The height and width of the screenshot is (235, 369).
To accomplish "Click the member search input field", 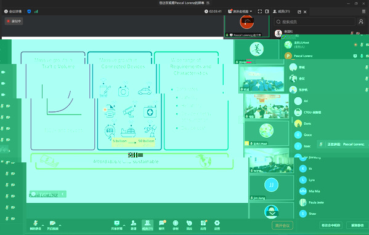I will tap(315, 22).
